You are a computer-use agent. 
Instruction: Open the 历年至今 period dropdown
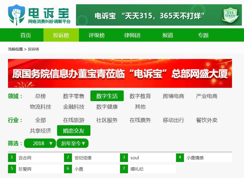coord(73,143)
